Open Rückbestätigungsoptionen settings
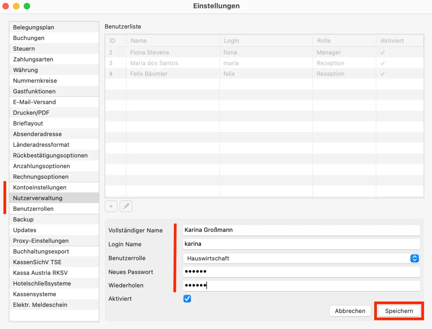This screenshot has height=329, width=432. point(54,155)
